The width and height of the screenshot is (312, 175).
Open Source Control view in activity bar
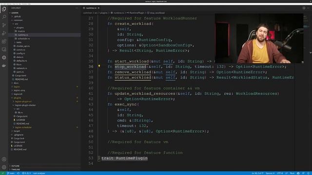[x=4, y=25]
